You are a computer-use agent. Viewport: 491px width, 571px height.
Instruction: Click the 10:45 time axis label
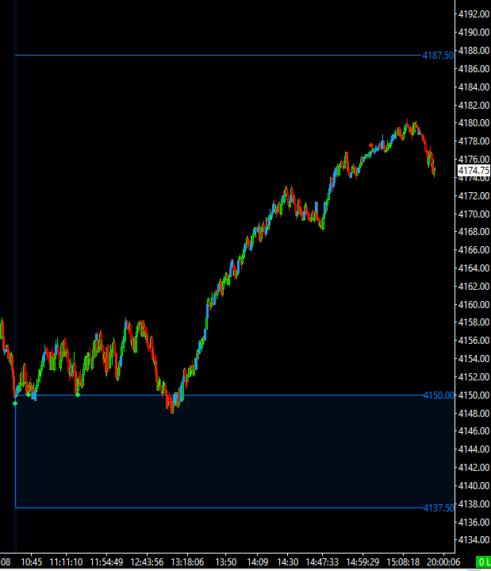pyautogui.click(x=31, y=562)
